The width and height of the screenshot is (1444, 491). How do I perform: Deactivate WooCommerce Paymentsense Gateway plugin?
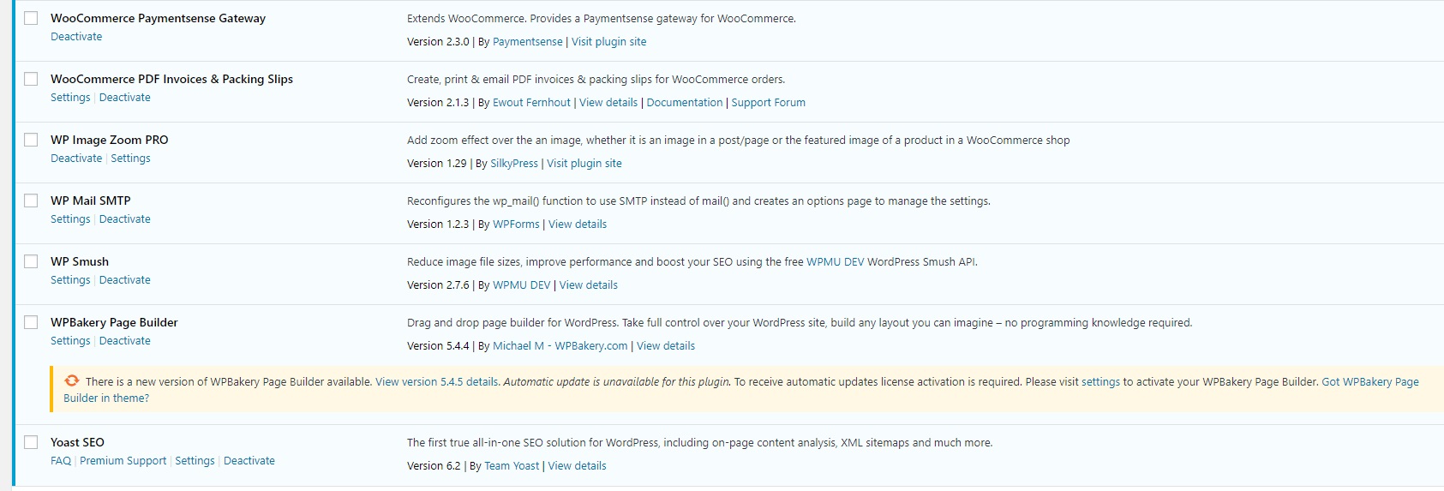pos(76,37)
